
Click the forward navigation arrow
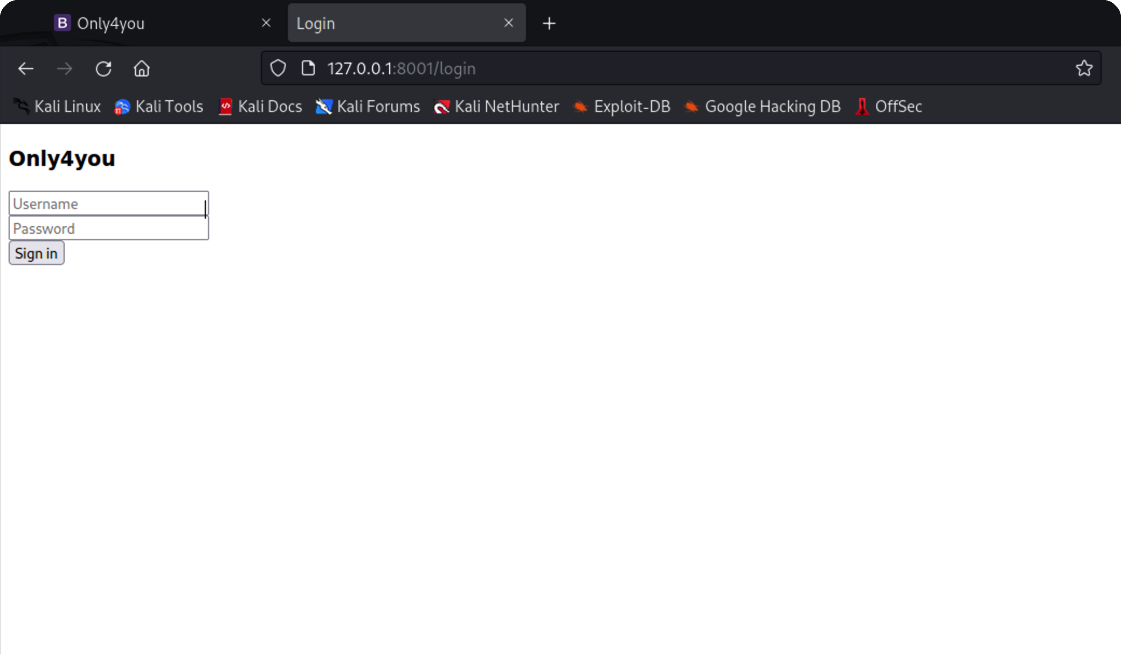65,69
